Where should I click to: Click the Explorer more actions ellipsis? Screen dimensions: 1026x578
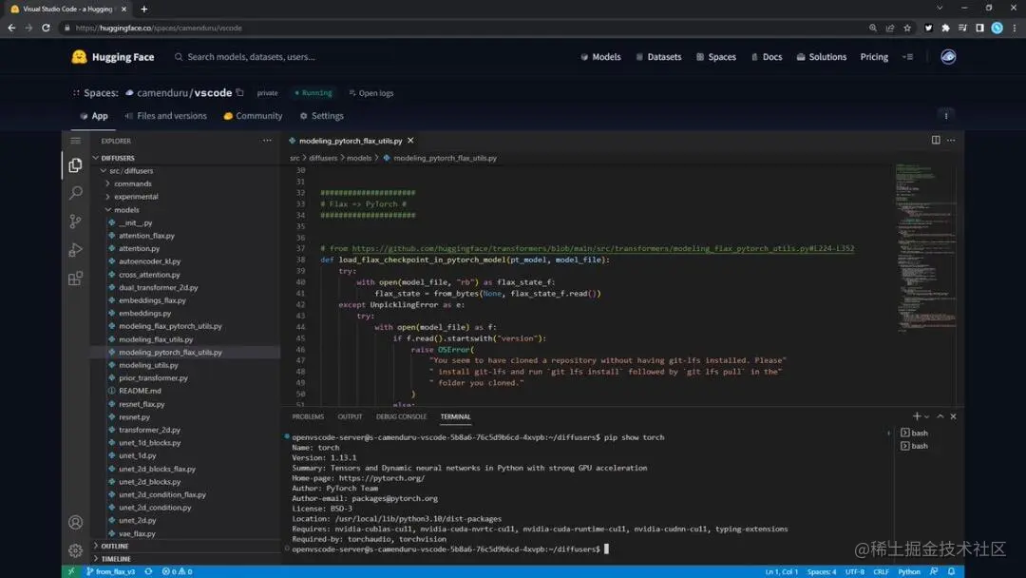[267, 140]
